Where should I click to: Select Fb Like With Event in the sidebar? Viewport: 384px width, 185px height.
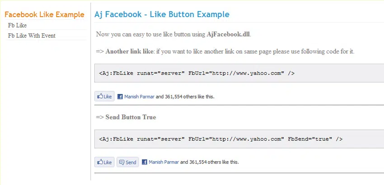pos(32,36)
